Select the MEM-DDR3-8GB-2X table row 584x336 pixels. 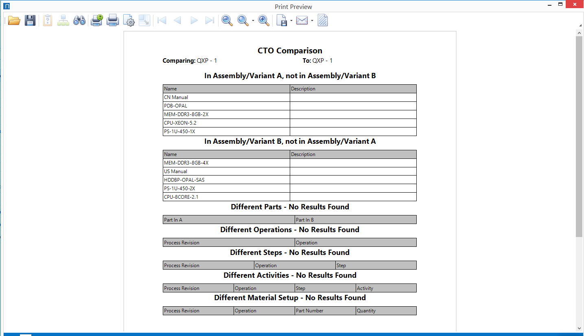click(x=226, y=114)
